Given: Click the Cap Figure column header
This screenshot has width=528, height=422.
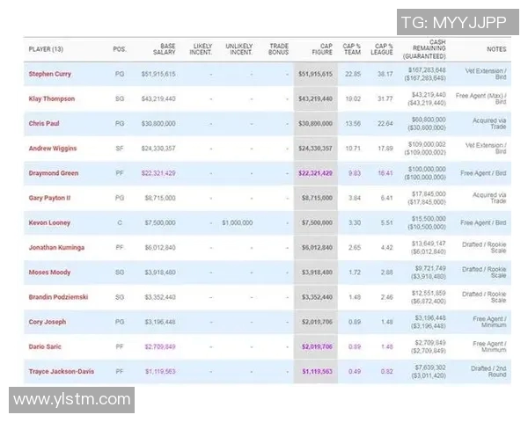Looking at the screenshot, I should click(x=320, y=49).
